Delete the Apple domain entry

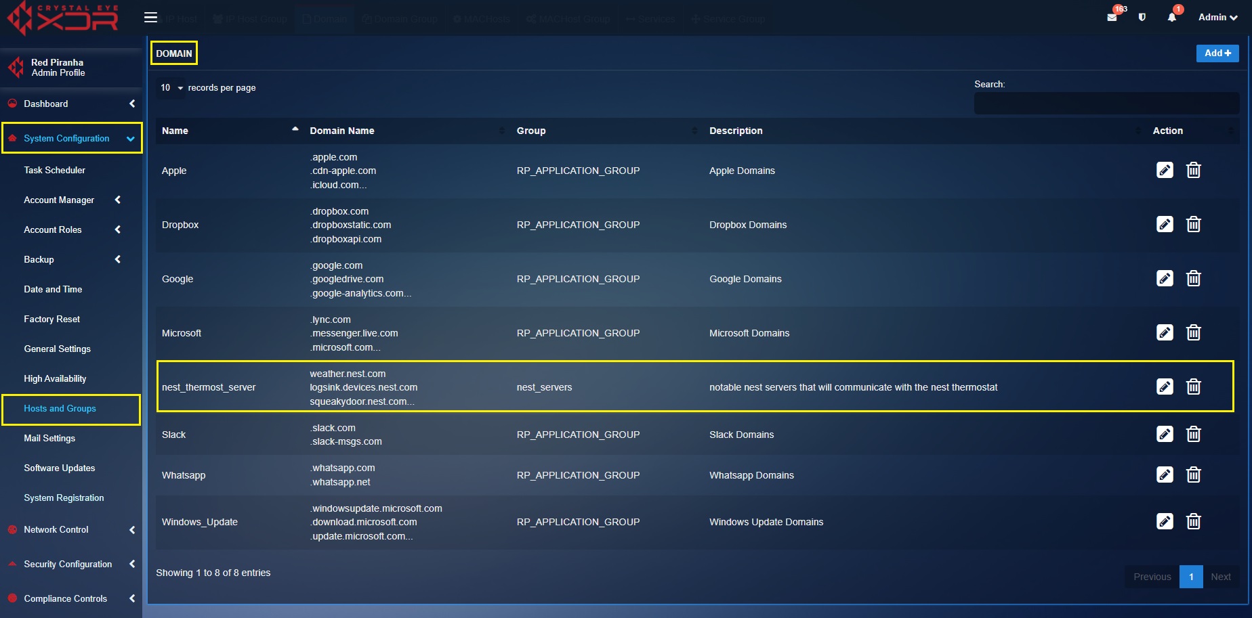tap(1194, 170)
